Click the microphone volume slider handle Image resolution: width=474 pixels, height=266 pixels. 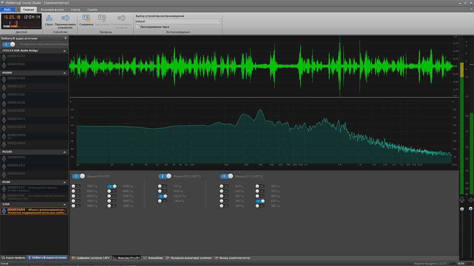[x=462, y=210]
